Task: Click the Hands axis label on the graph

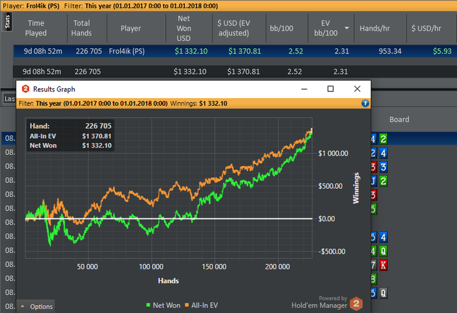Action: point(168,280)
